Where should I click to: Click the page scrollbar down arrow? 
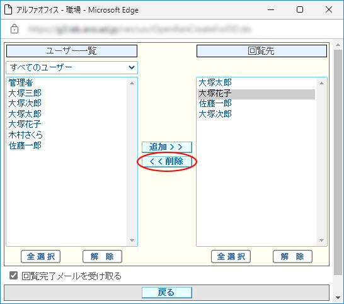point(338,298)
